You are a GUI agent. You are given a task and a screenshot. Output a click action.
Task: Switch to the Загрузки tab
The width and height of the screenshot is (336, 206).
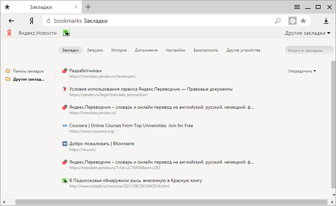pyautogui.click(x=95, y=50)
